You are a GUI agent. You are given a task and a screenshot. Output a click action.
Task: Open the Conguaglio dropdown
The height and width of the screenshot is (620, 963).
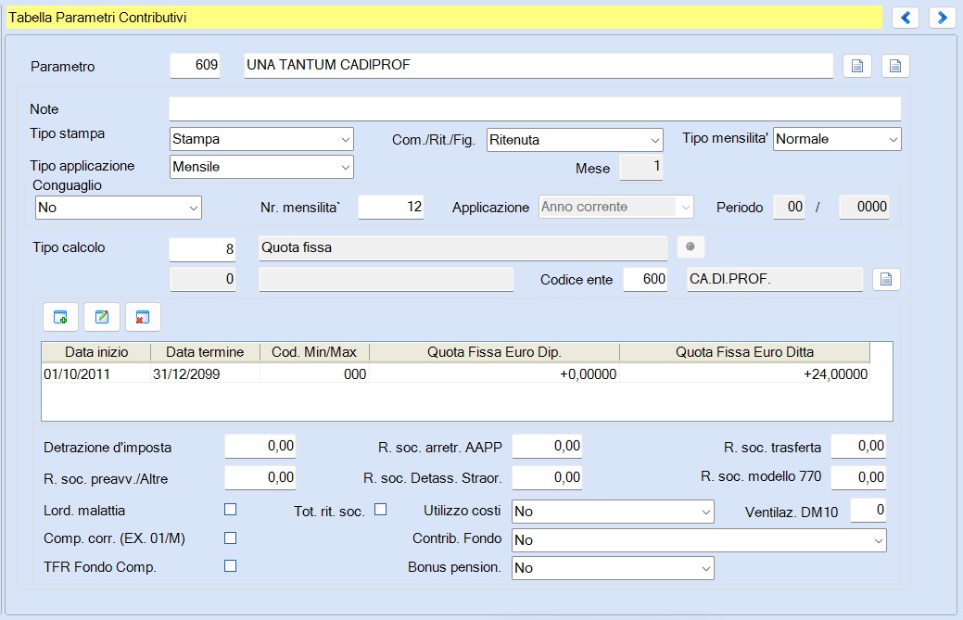119,208
